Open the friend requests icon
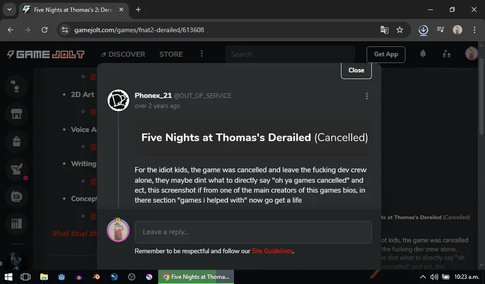 pyautogui.click(x=446, y=54)
